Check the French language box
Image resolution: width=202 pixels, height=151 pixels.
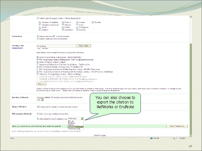pyautogui.click(x=63, y=22)
